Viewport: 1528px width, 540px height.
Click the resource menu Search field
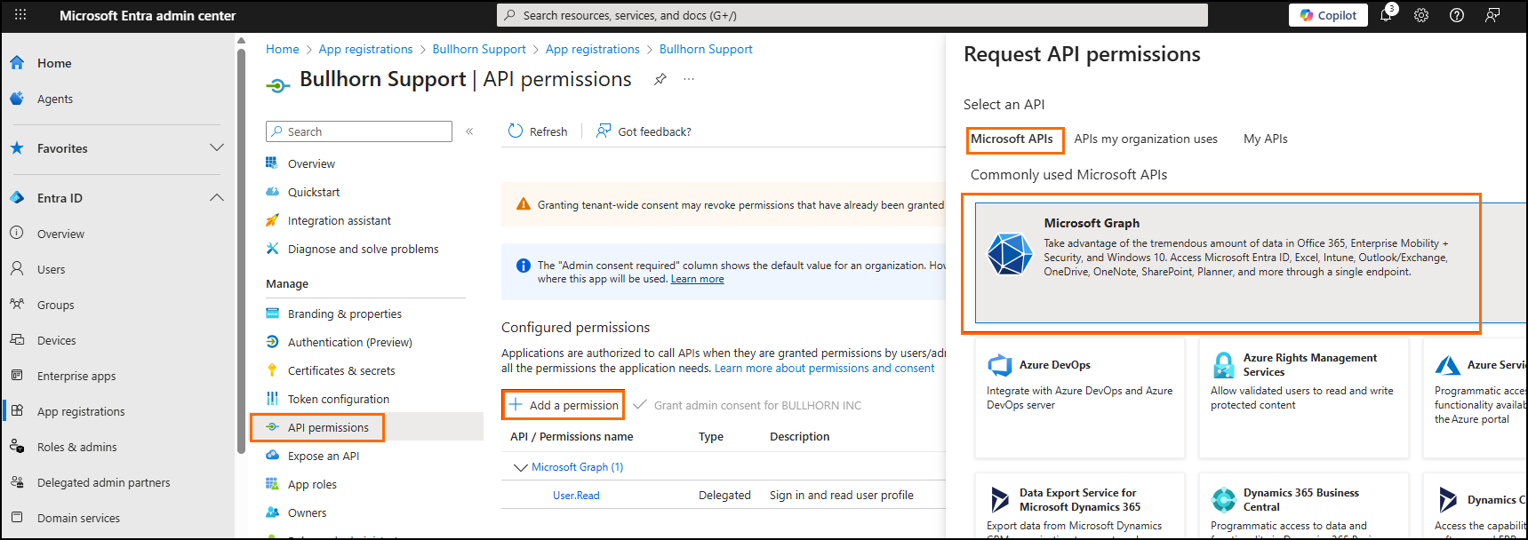point(359,131)
